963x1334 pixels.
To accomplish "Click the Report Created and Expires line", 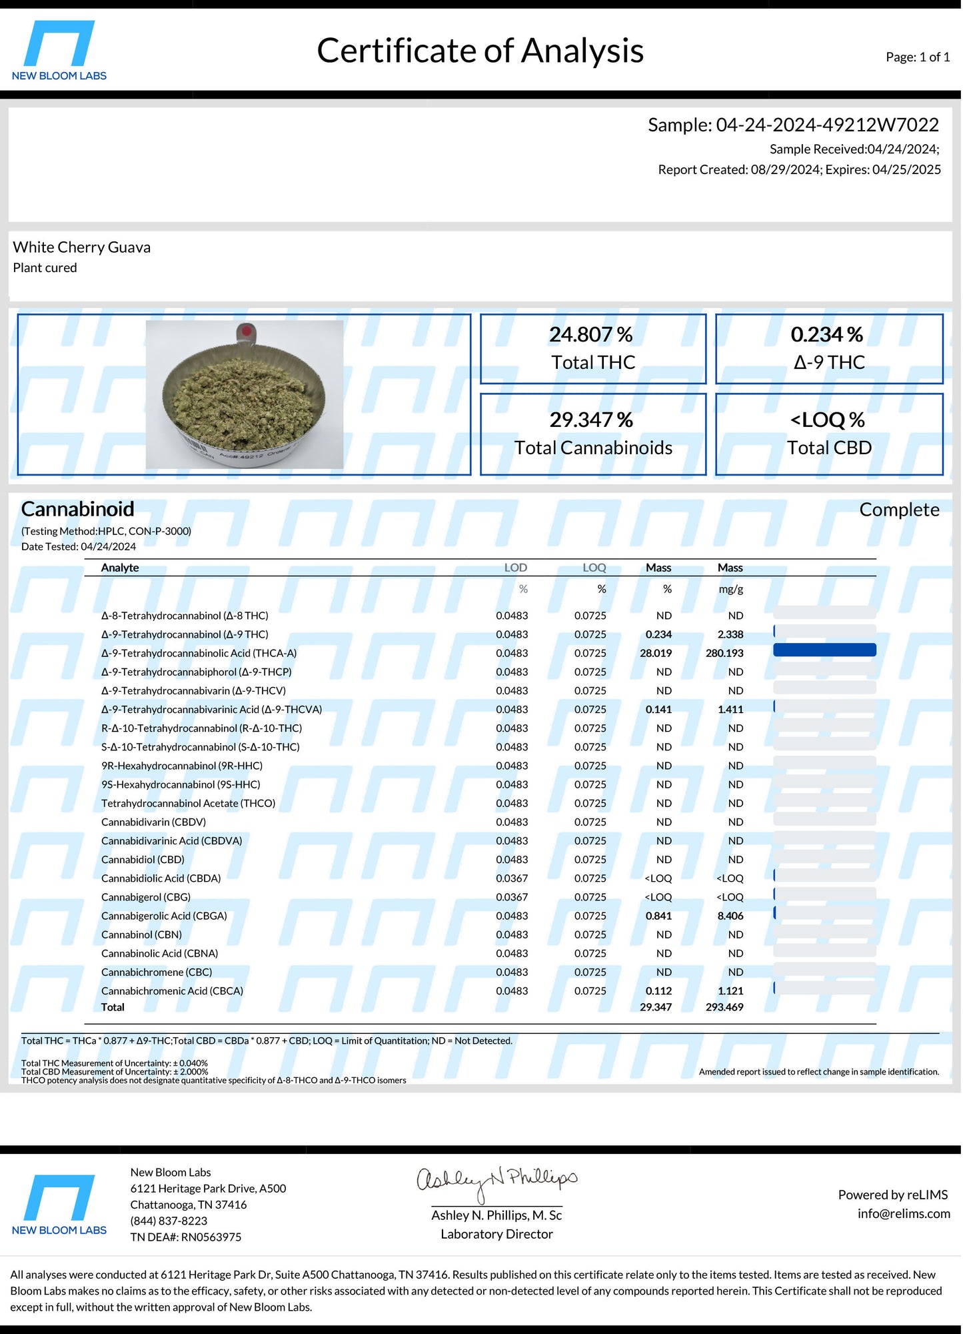I will click(799, 169).
